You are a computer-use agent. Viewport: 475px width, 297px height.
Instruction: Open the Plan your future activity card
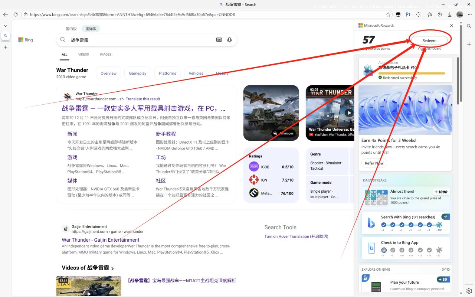[406, 284]
